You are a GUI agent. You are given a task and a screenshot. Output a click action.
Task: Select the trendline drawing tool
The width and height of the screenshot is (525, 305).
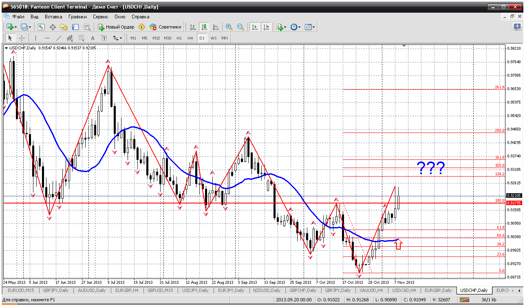pyautogui.click(x=58, y=38)
